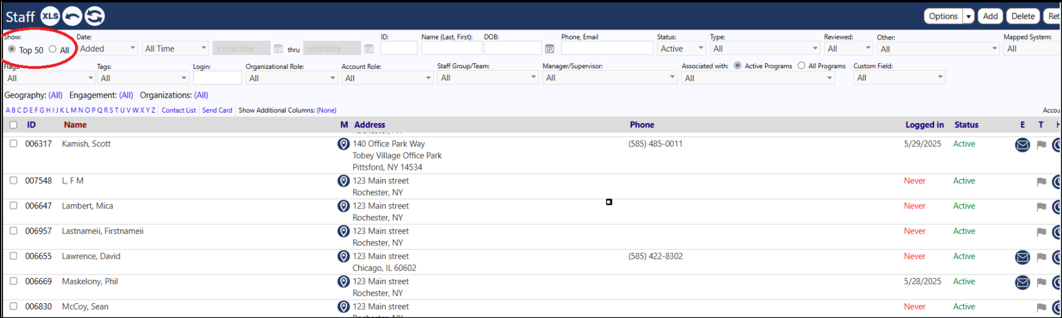Check the box for staff ID 006647

tap(14, 205)
